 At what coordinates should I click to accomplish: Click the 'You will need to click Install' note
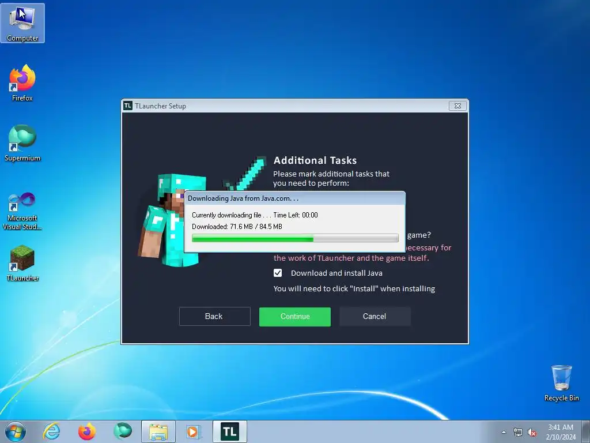pyautogui.click(x=354, y=288)
